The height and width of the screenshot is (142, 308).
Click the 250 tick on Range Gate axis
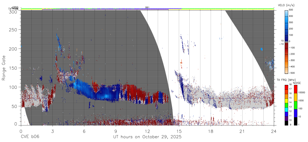pyautogui.click(x=13, y=30)
